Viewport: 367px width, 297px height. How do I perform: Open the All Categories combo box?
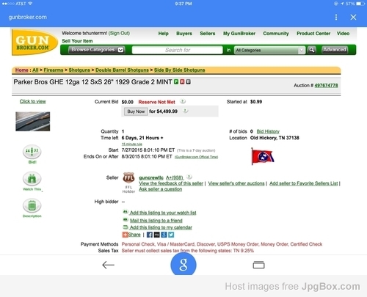tap(269, 50)
